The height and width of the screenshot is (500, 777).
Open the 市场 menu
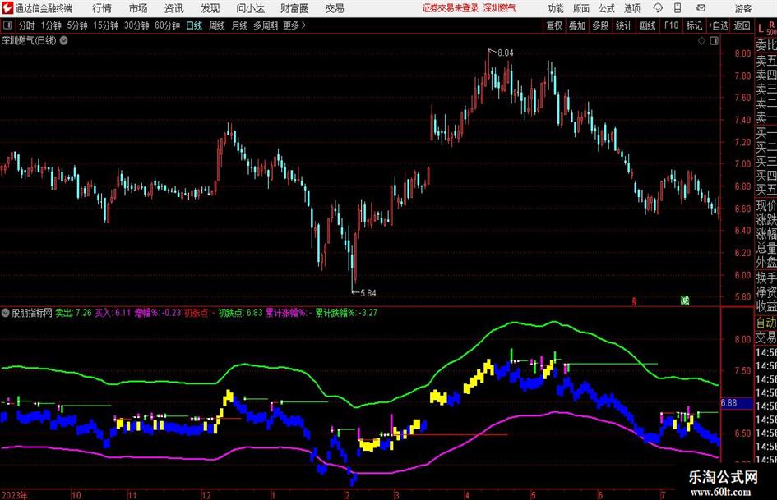[x=138, y=8]
